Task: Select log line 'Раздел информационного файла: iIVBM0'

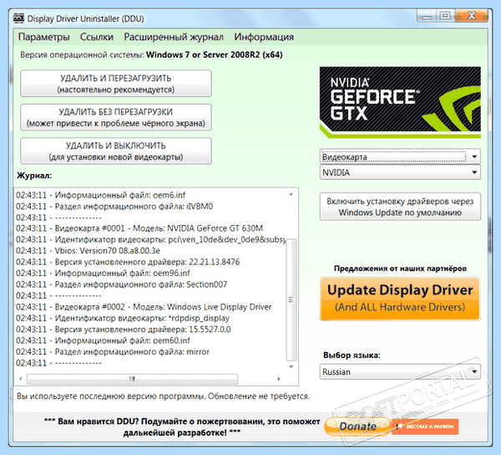Action: tap(114, 207)
